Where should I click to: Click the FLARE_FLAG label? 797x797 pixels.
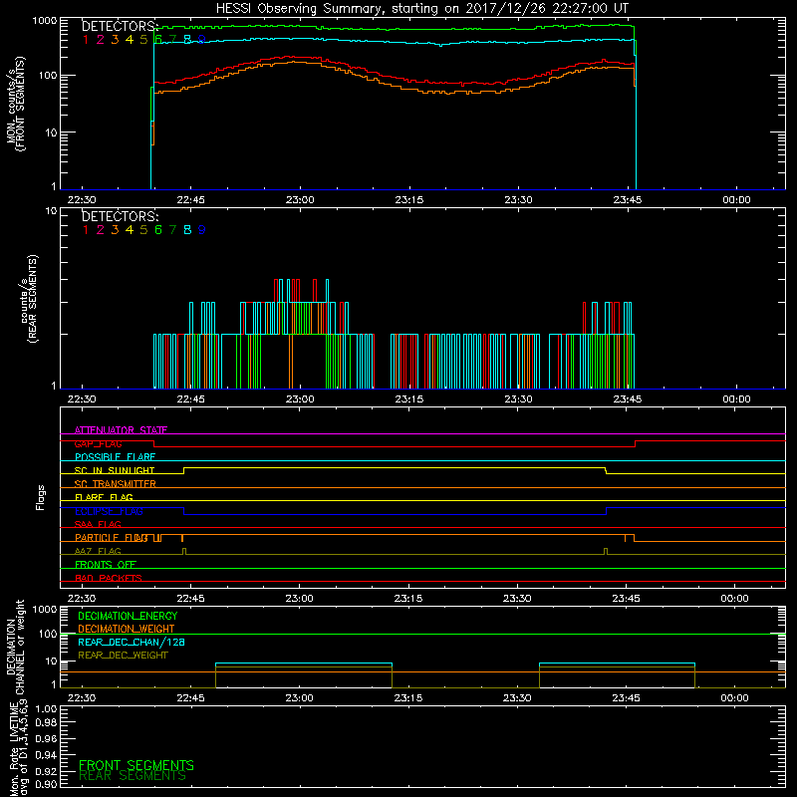pyautogui.click(x=104, y=497)
